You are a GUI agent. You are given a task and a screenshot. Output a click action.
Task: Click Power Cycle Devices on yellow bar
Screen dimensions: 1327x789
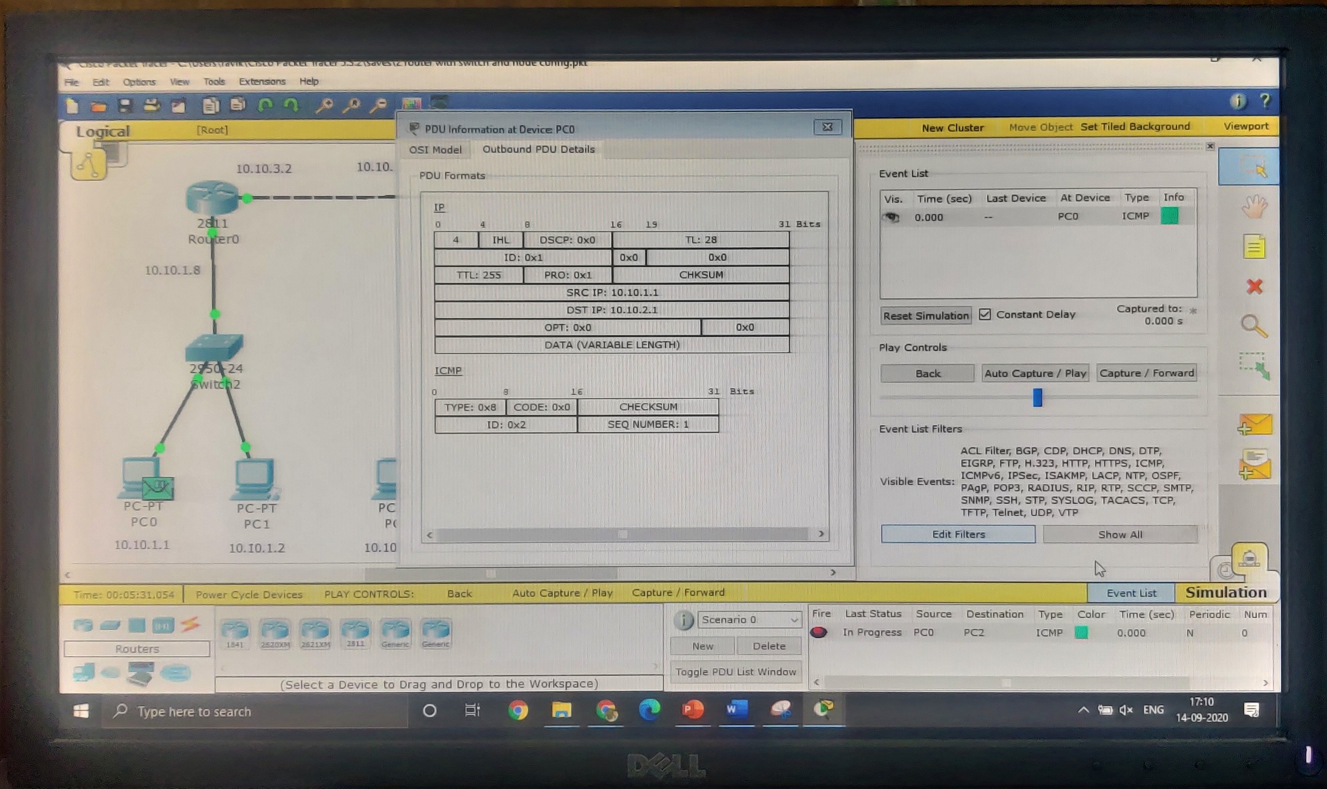pos(249,594)
